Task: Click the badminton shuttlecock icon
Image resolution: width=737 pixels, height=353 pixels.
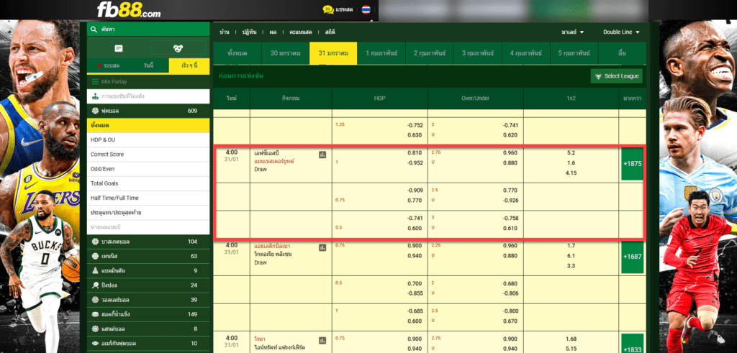Action: (96, 271)
